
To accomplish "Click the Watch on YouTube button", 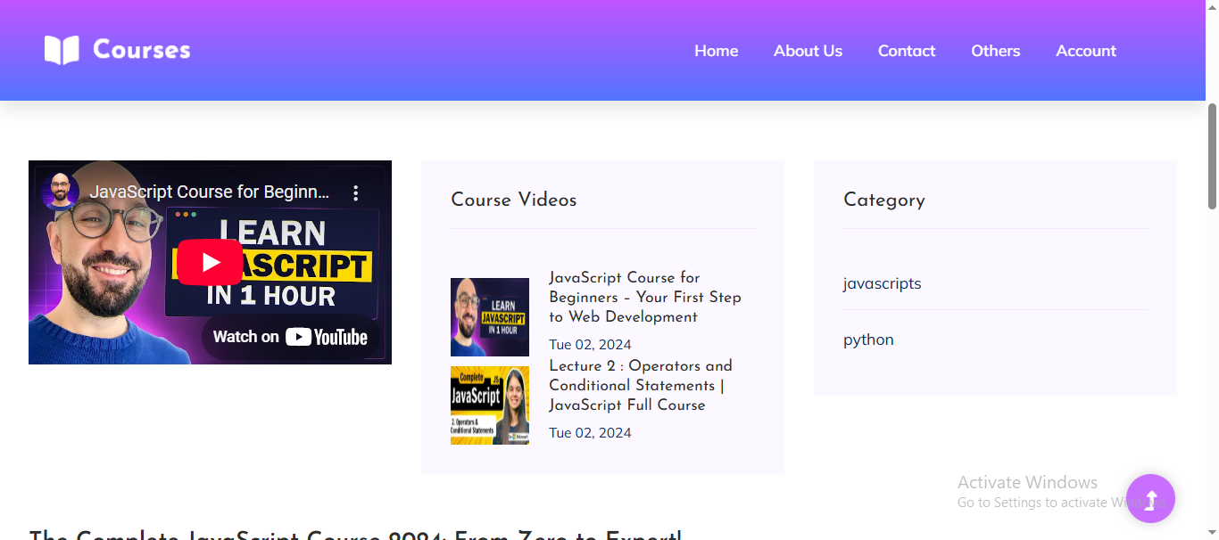I will 290,337.
